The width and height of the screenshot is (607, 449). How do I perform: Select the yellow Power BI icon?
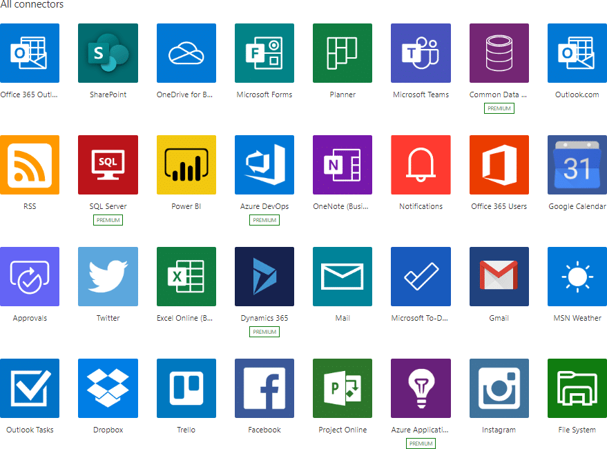(x=186, y=165)
